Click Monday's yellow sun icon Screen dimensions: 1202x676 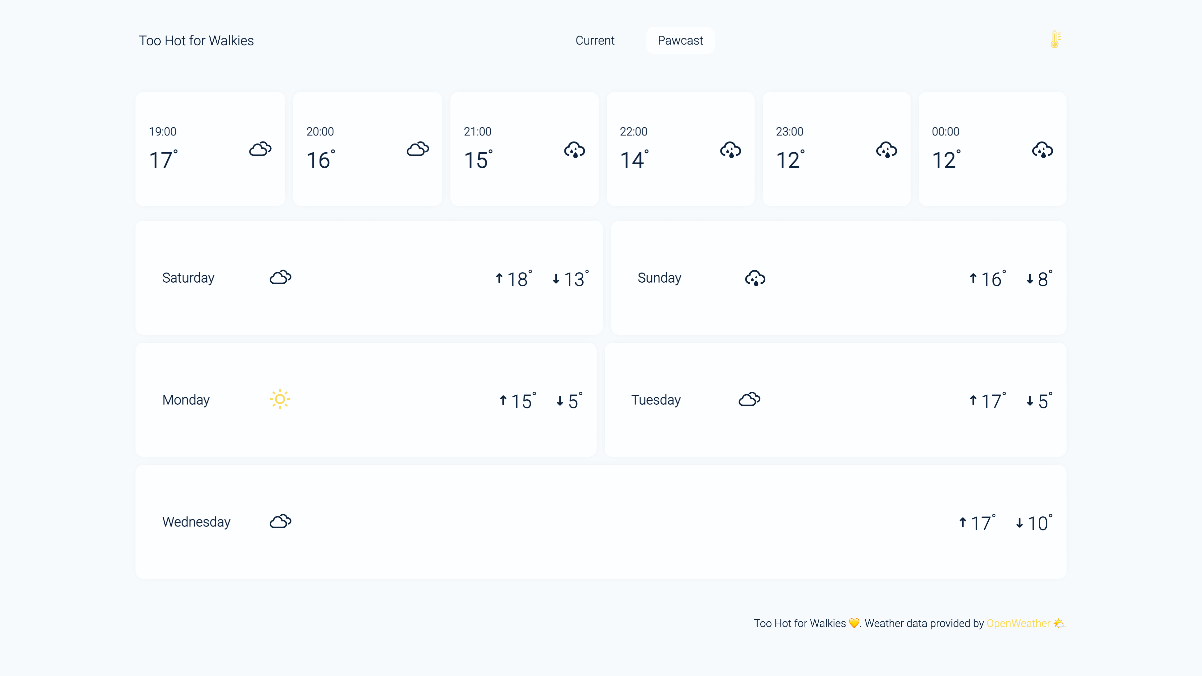280,399
